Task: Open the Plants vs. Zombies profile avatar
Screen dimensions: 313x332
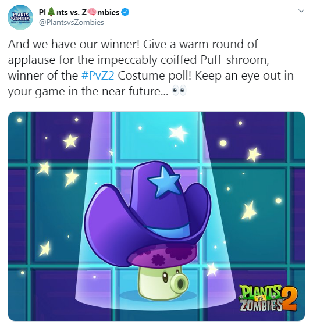Action: [20, 17]
